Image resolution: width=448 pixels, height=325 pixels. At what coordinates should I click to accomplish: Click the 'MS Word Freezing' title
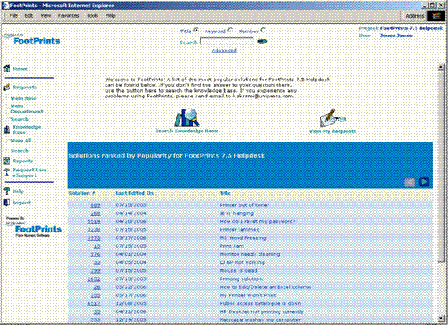243,237
